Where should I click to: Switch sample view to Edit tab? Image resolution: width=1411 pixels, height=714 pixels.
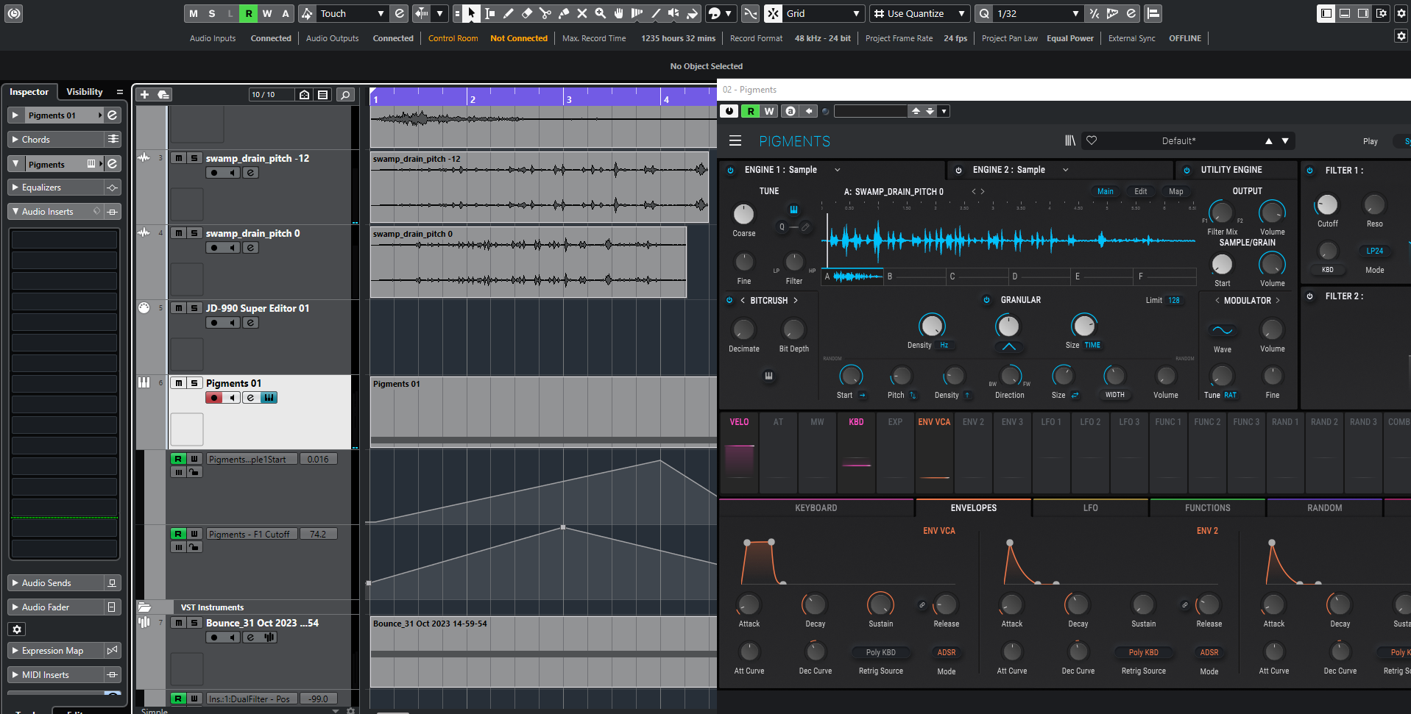[1140, 191]
